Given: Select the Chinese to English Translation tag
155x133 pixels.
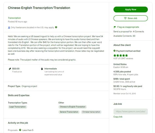Looking at the screenshot, I should [x=73, y=107].
